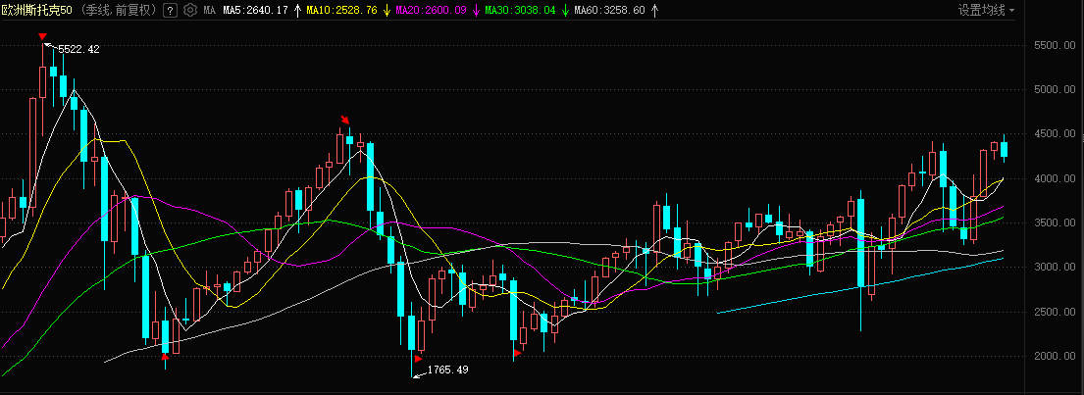Click the green MA30:3038.04 label
The height and width of the screenshot is (395, 1084).
[520, 10]
